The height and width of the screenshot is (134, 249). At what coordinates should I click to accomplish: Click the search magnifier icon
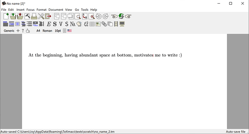pos(78,16)
